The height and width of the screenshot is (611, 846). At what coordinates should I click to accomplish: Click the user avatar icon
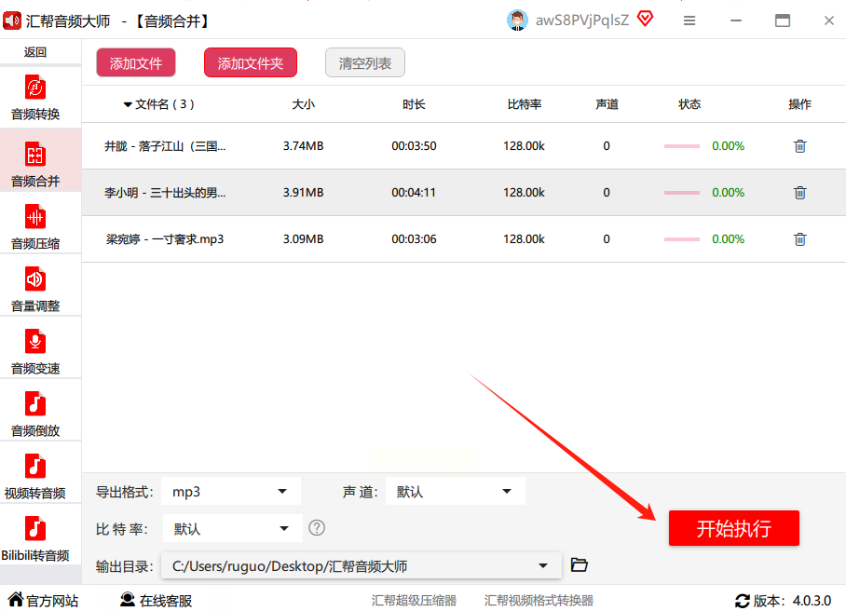click(x=517, y=20)
